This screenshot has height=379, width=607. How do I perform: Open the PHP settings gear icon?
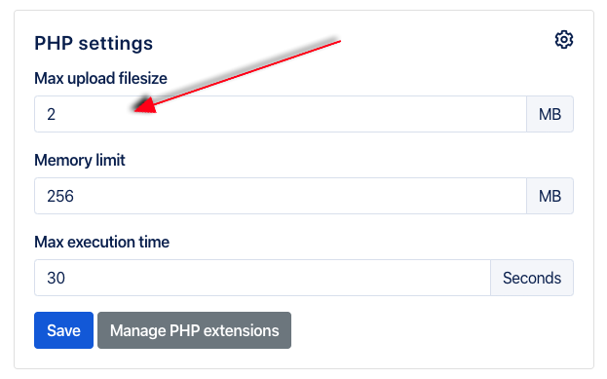pyautogui.click(x=563, y=40)
